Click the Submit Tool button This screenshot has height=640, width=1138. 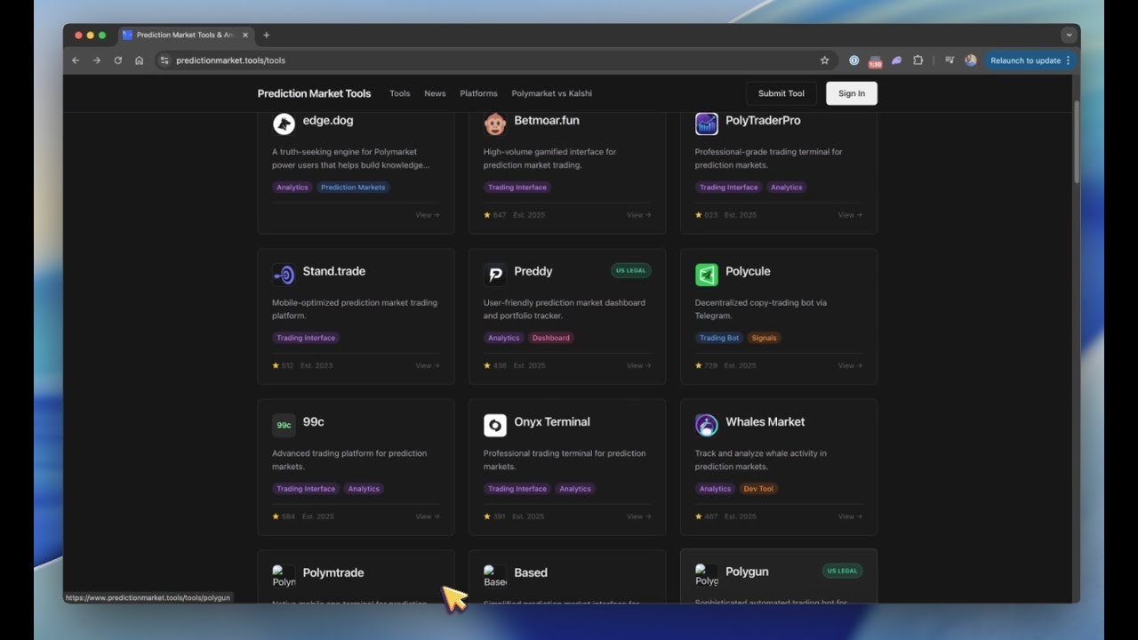(x=781, y=93)
